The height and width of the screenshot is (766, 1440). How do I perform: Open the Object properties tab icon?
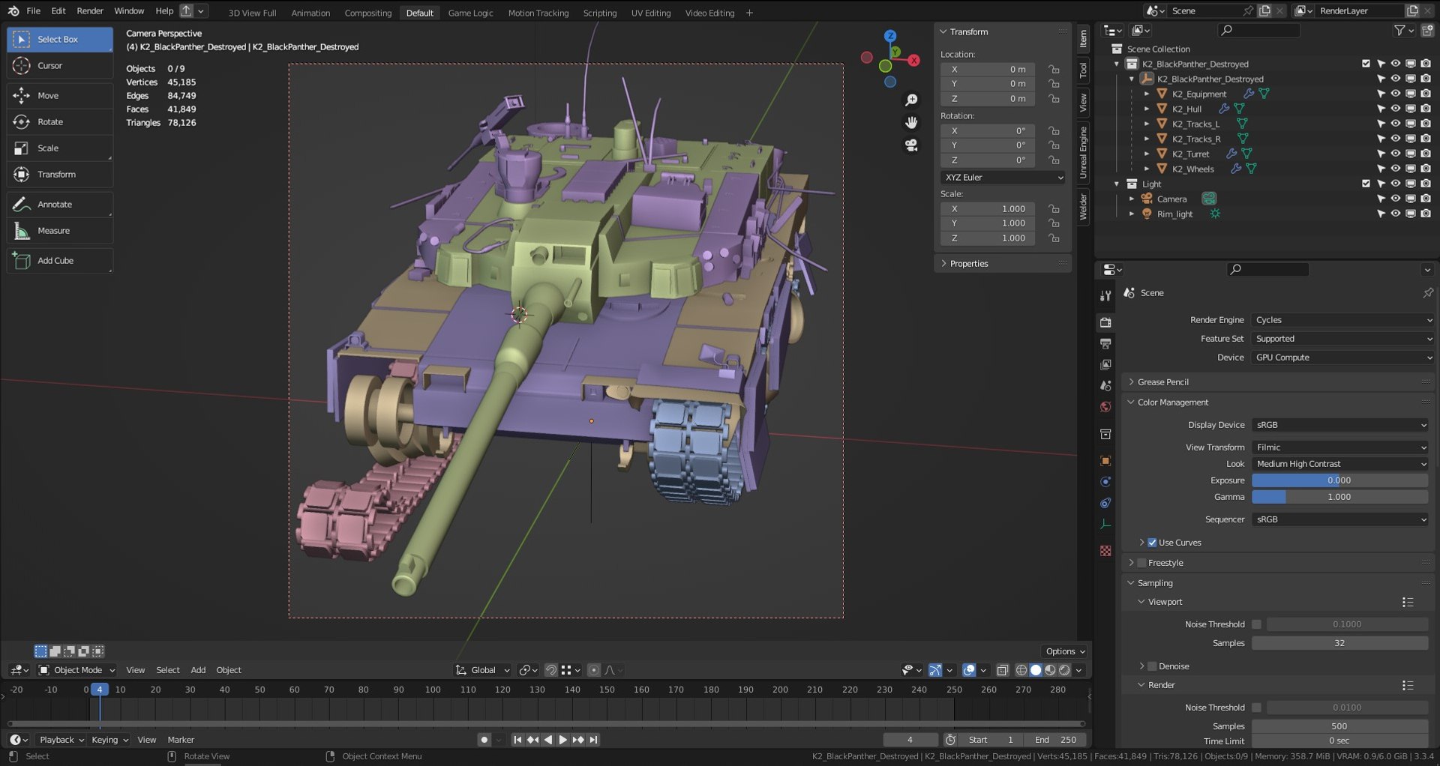1105,461
